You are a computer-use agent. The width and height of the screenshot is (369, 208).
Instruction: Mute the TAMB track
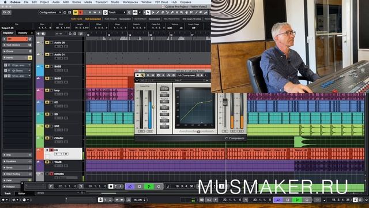click(47, 162)
